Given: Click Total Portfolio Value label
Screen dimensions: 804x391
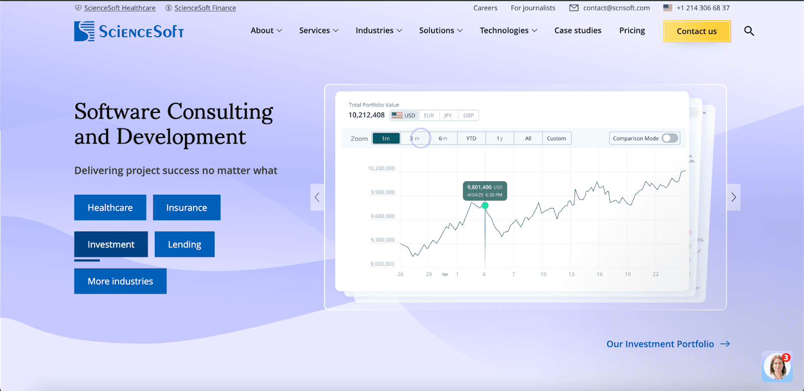Looking at the screenshot, I should pyautogui.click(x=374, y=105).
